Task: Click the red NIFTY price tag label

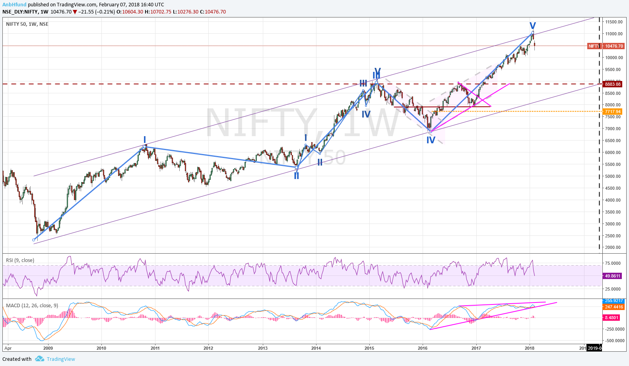Action: 594,46
